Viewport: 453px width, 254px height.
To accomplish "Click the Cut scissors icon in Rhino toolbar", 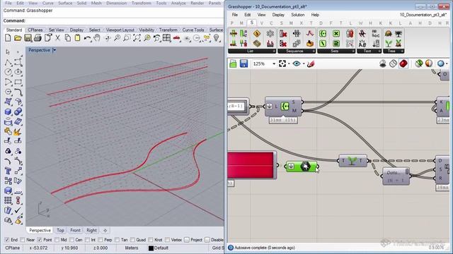I will pos(58,37).
